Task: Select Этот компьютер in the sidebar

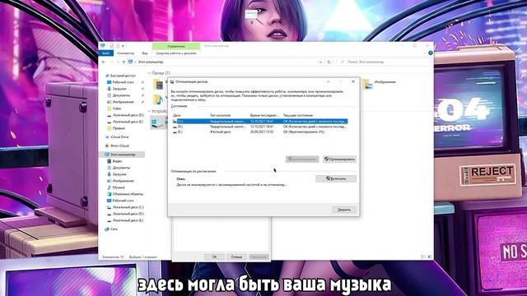Action: (x=123, y=155)
